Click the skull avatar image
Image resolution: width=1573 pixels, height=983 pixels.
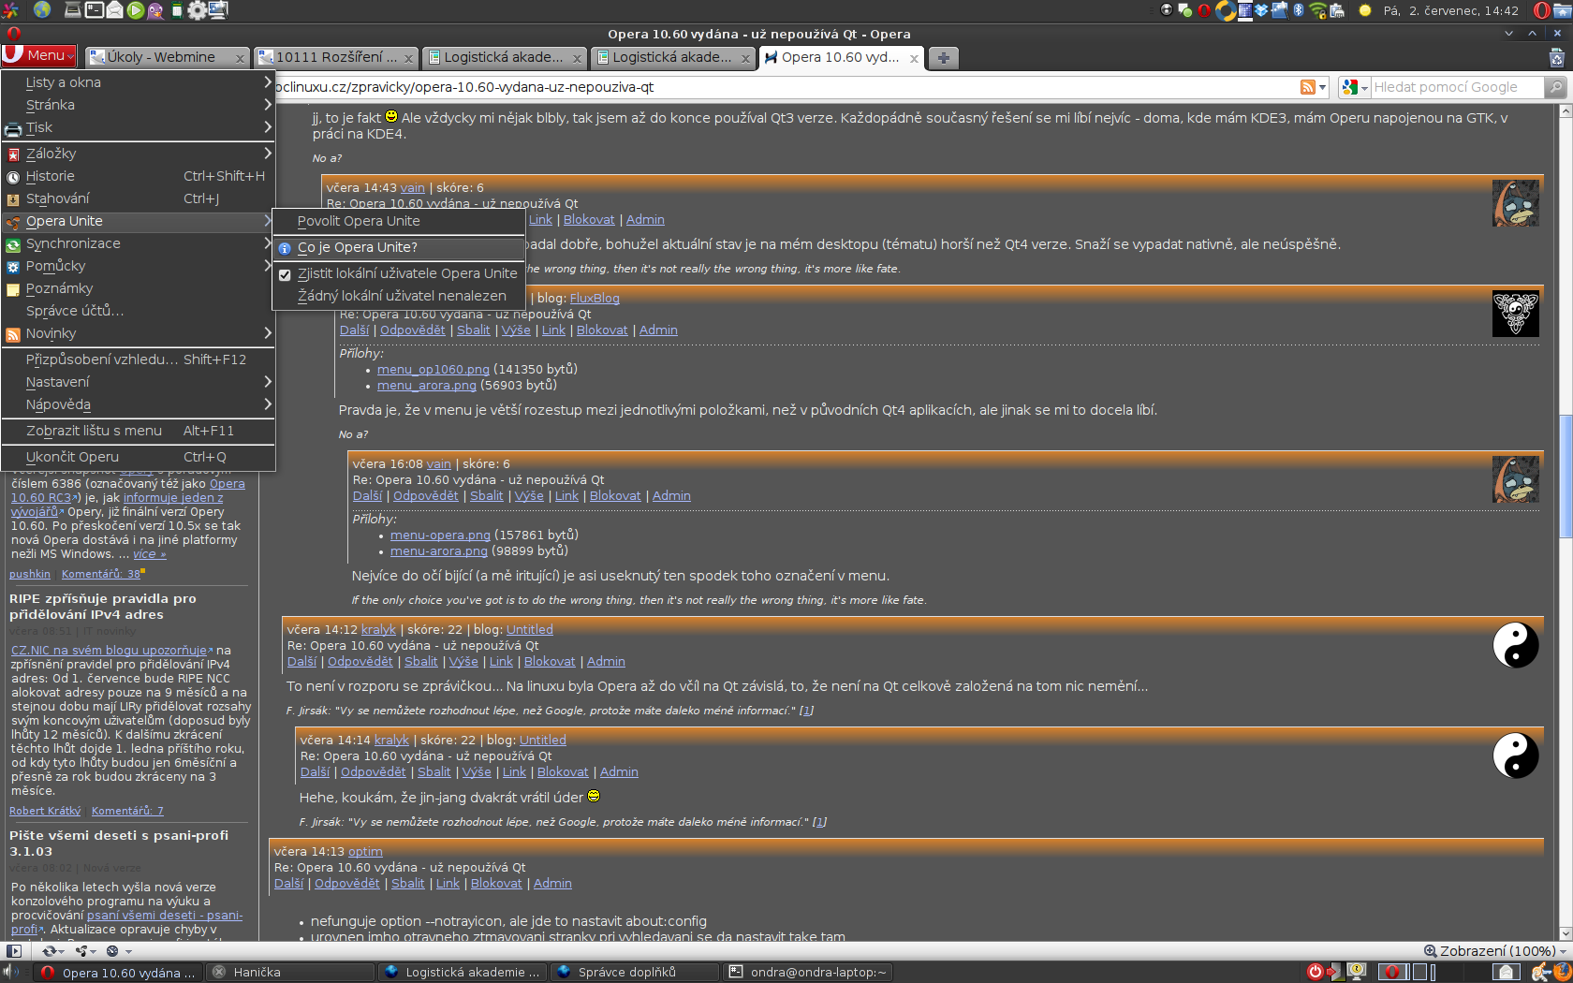(x=1516, y=314)
